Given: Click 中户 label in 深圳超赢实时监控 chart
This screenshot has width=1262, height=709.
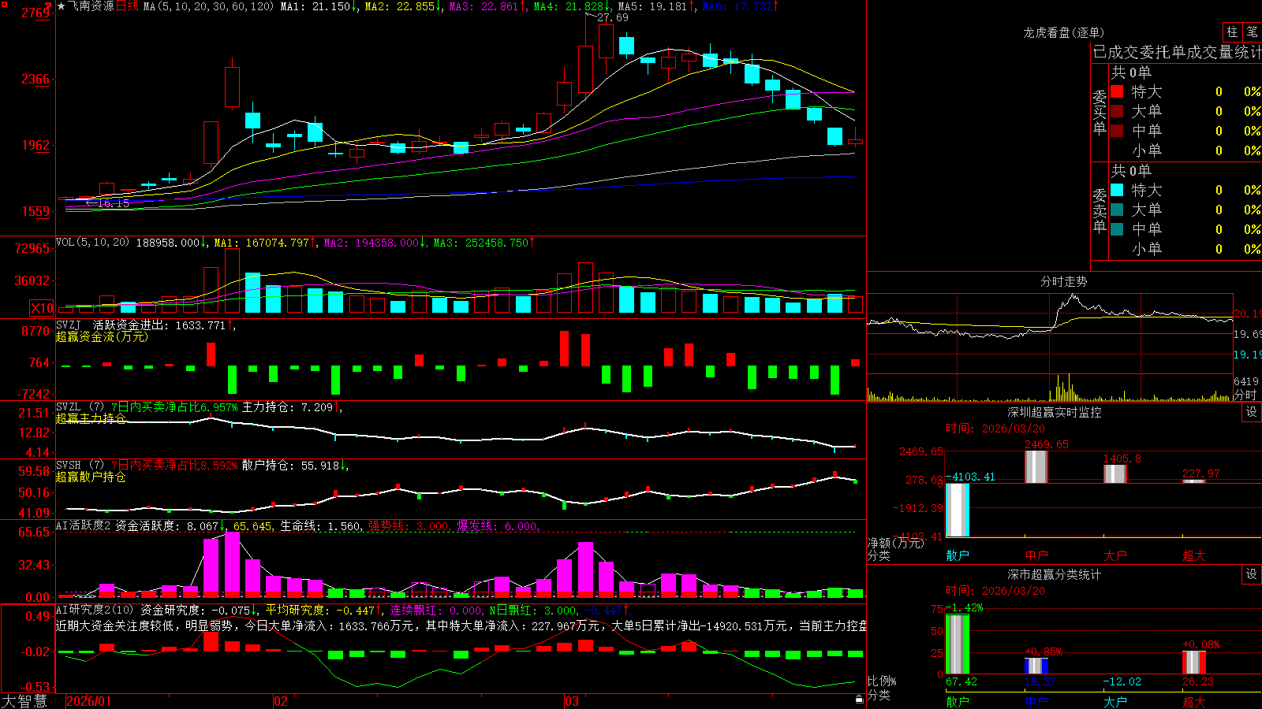Looking at the screenshot, I should [x=1036, y=555].
